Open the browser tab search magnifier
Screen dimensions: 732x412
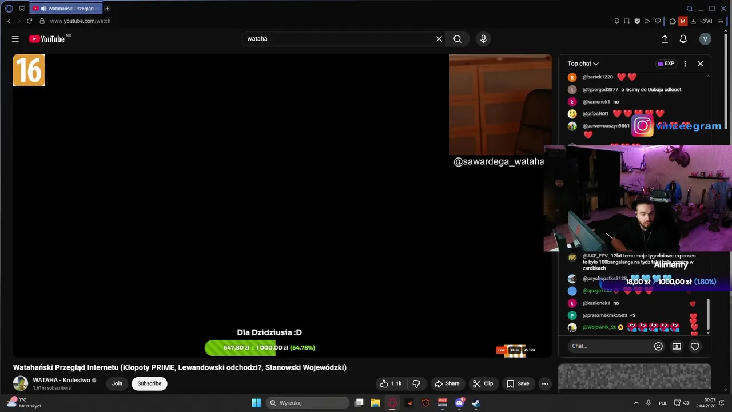[690, 9]
